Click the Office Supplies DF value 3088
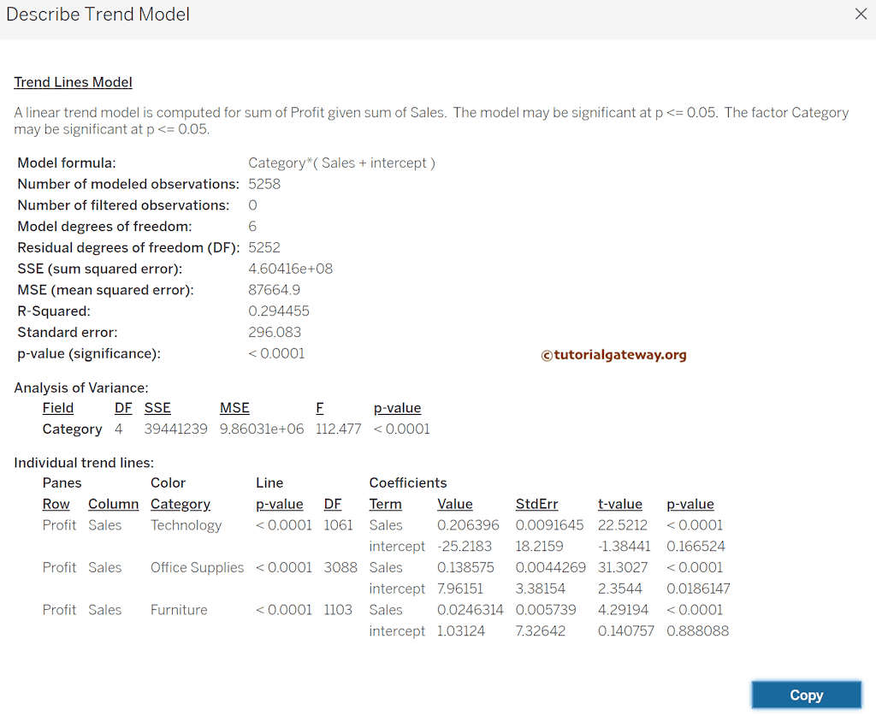 pos(340,567)
